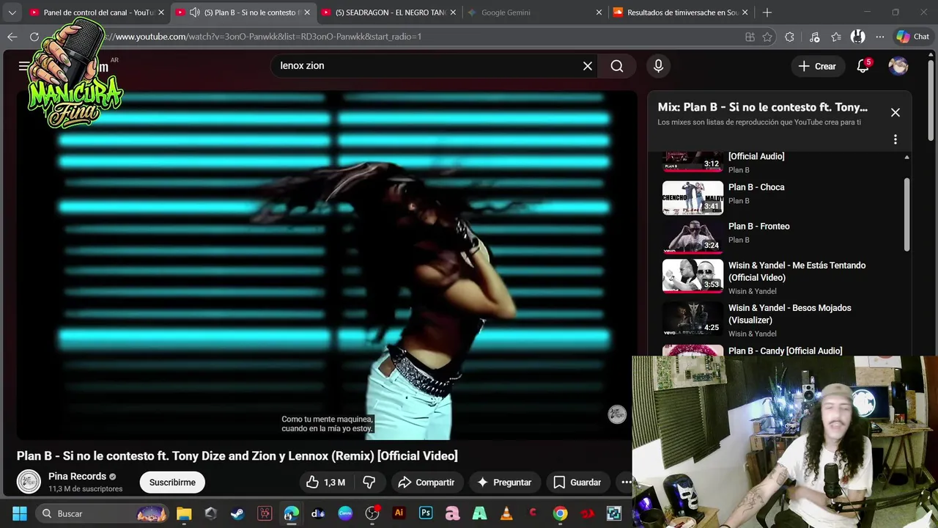The image size is (938, 528).
Task: Open the Pina Records channel link
Action: pos(77,476)
